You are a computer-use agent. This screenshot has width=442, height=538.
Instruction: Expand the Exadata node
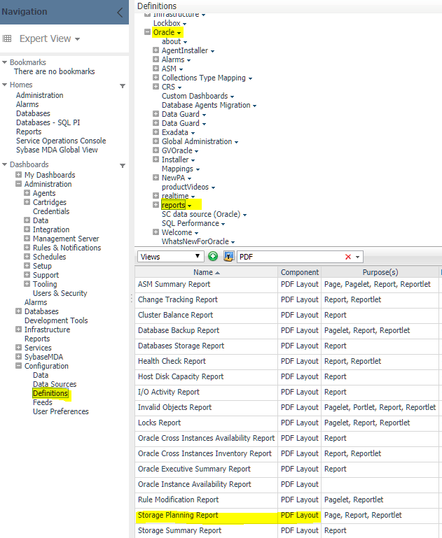click(156, 132)
